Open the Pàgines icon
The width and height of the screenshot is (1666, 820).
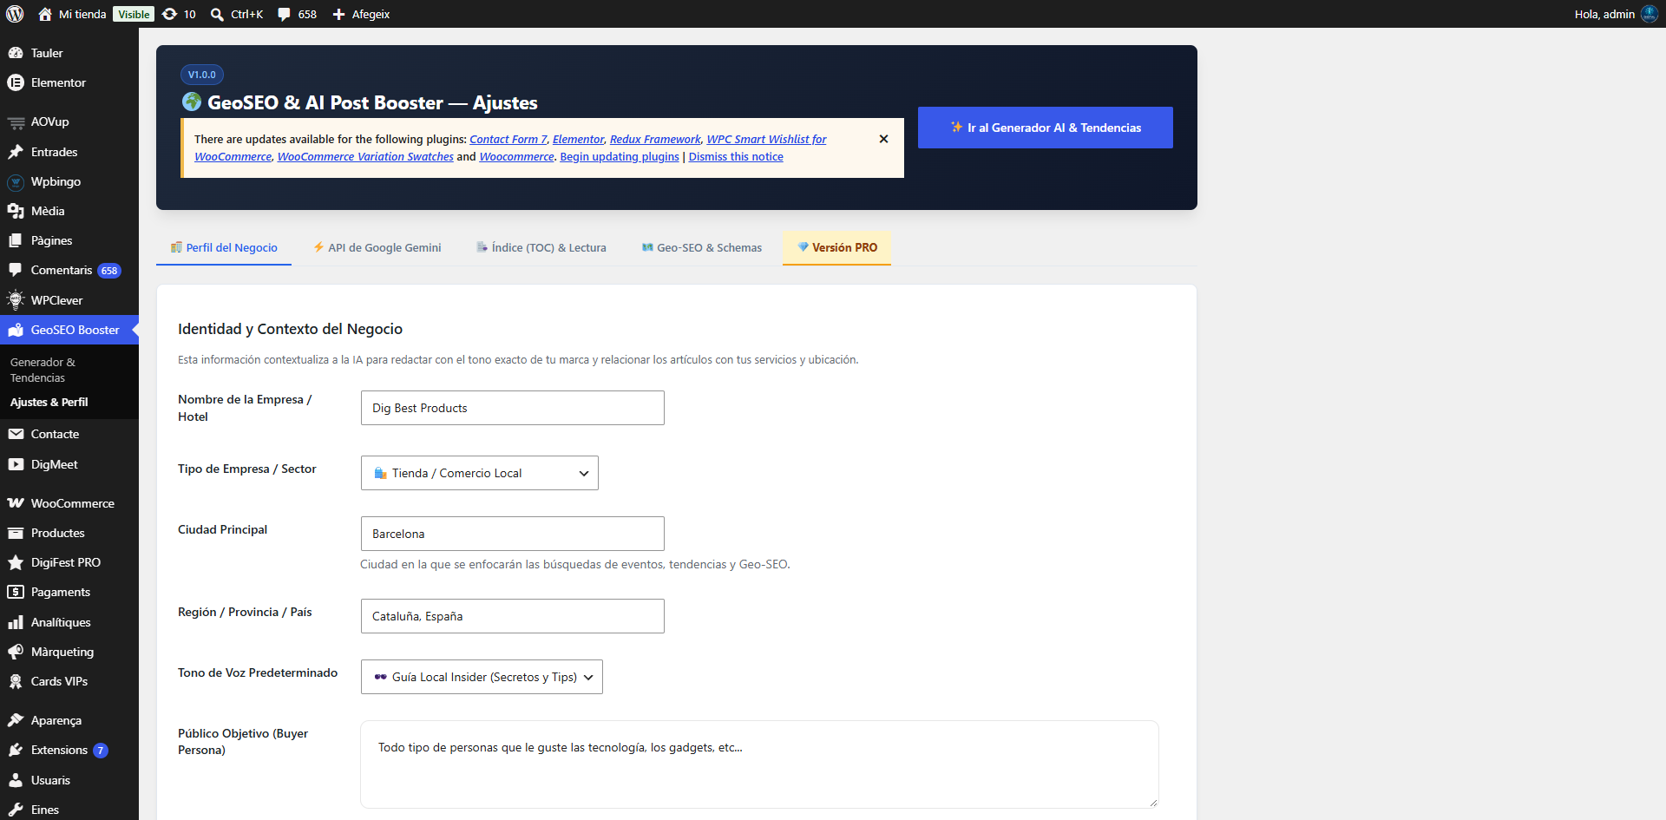point(16,240)
